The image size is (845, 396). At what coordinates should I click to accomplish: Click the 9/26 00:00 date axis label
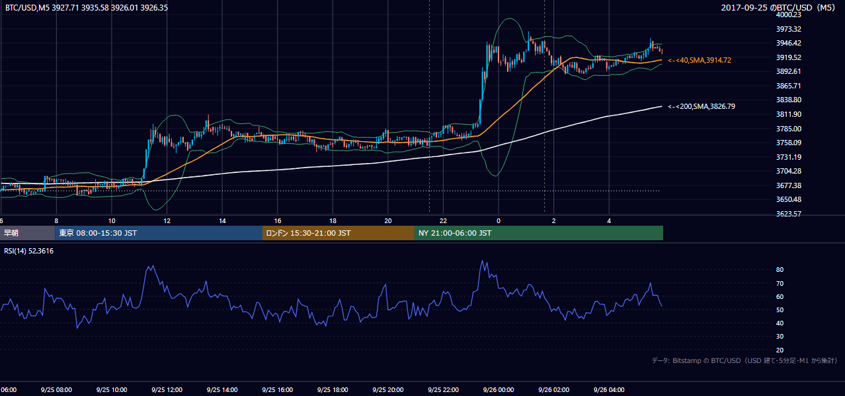pyautogui.click(x=498, y=390)
